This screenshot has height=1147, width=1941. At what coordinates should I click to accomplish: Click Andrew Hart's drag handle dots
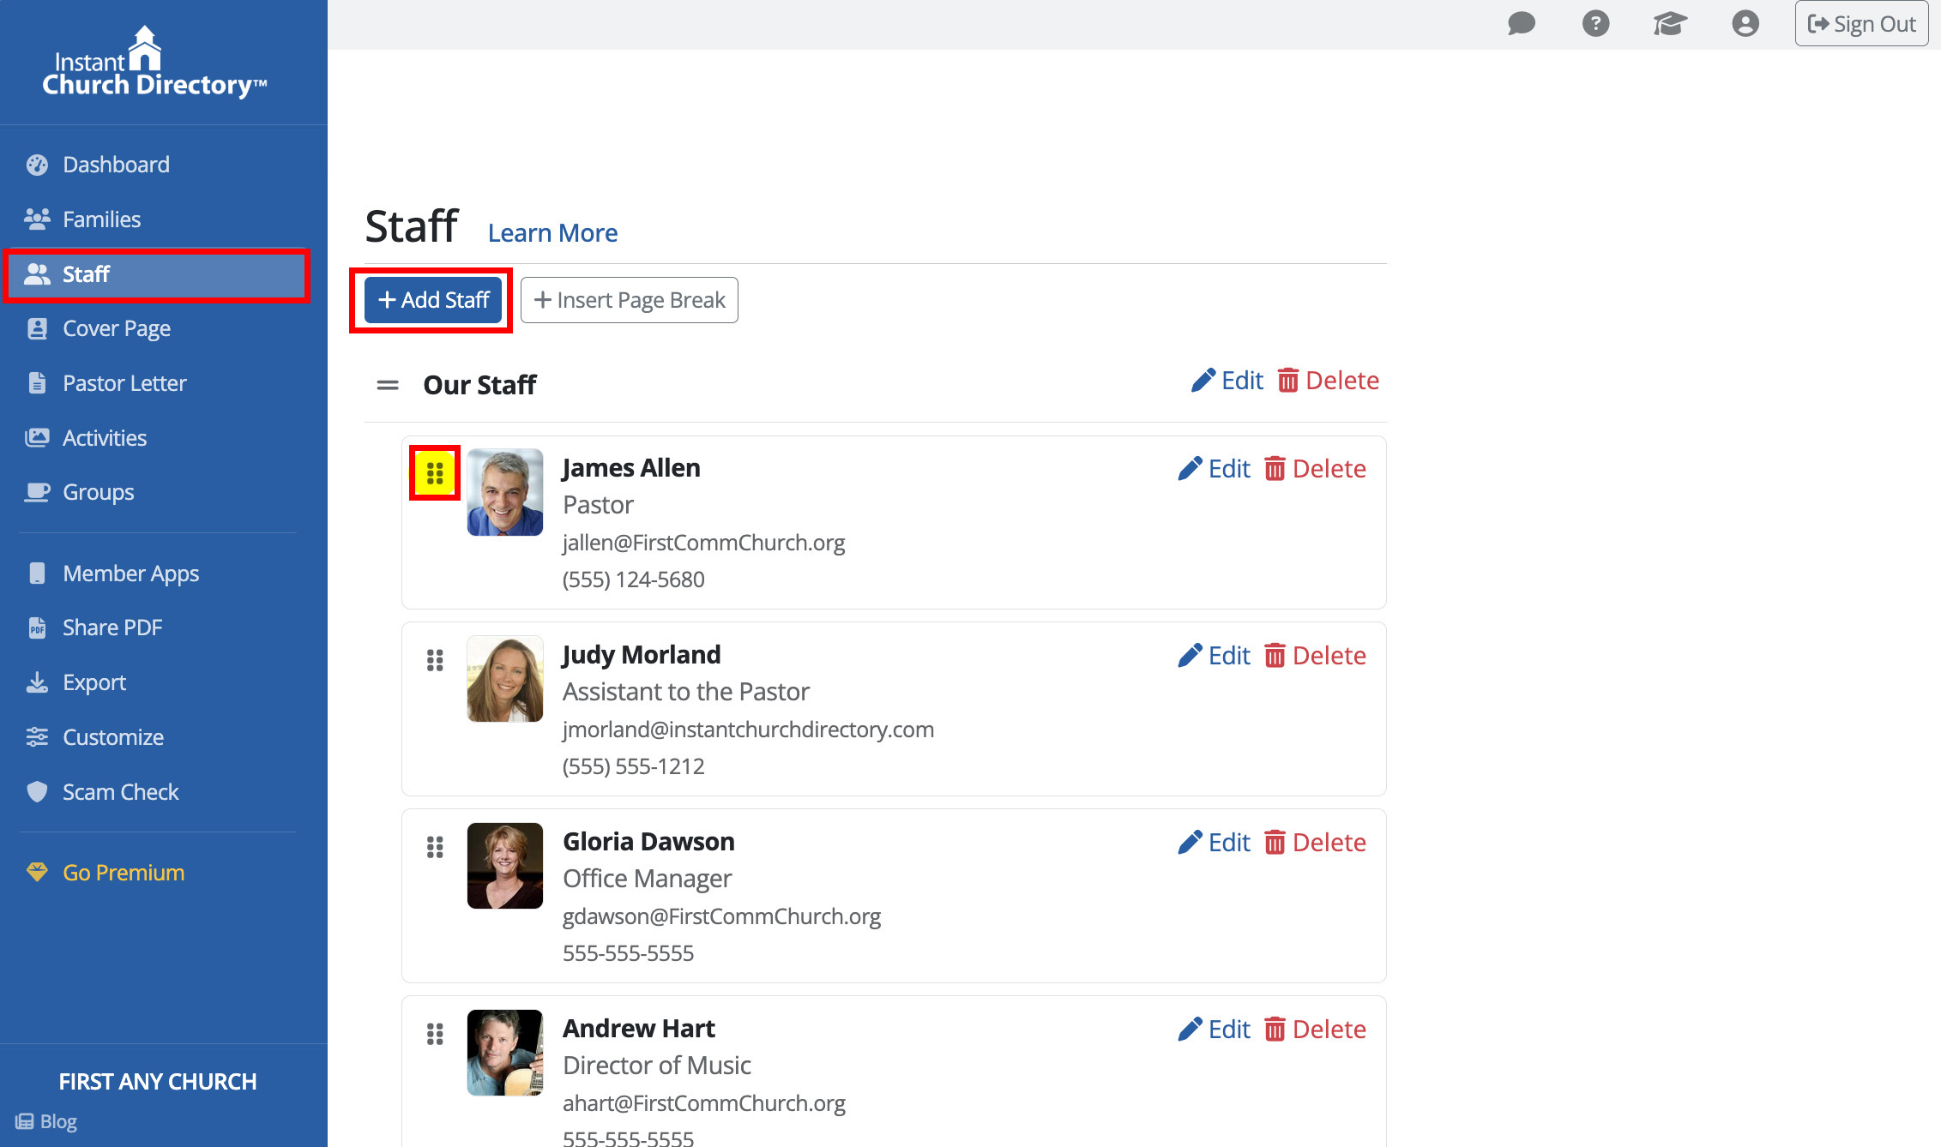435,1034
